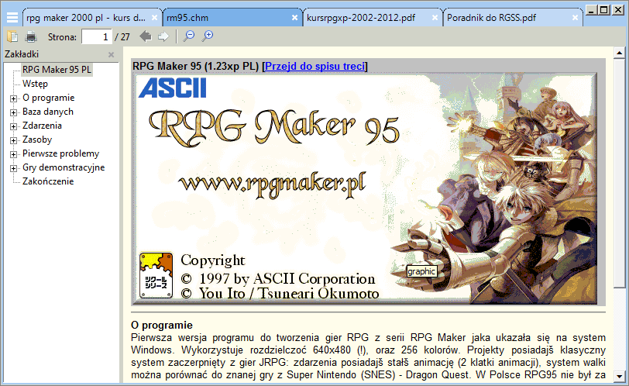Close the rpg maker 2000 pl tab

154,18
